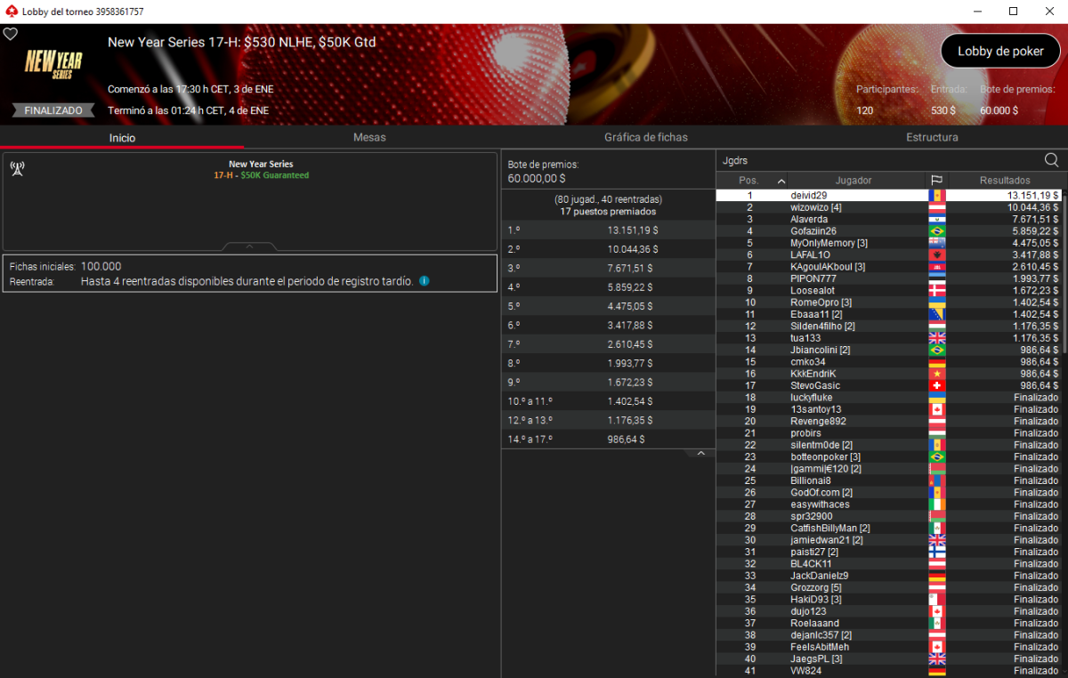This screenshot has width=1068, height=678.
Task: Click the flag column header icon
Action: pyautogui.click(x=936, y=181)
